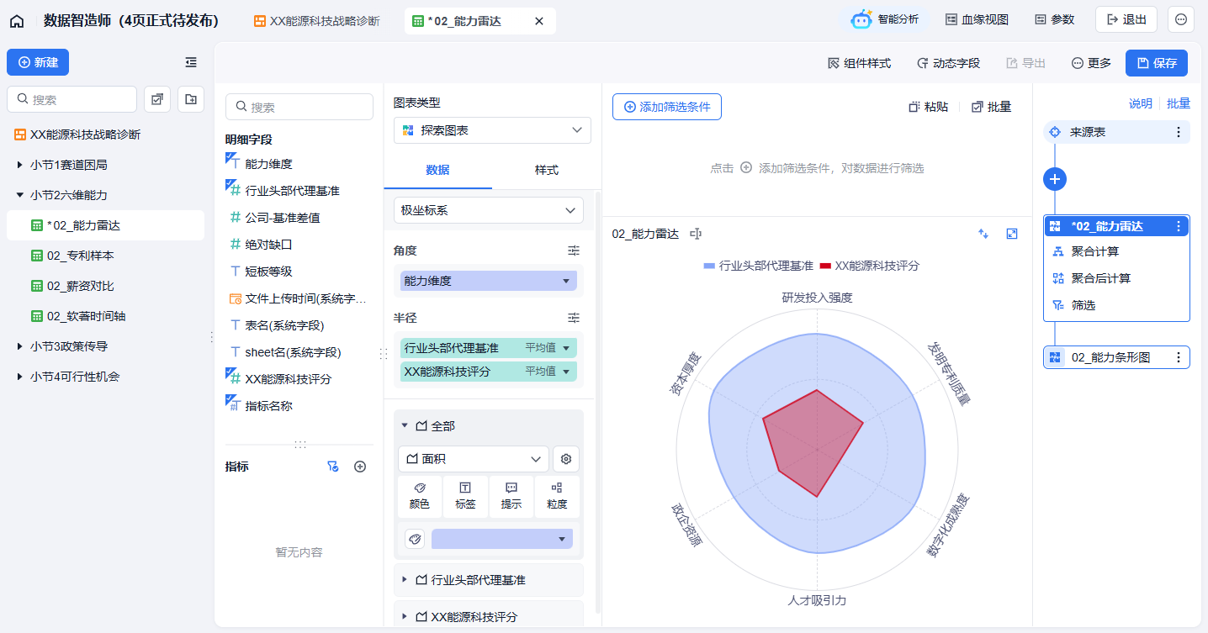The image size is (1208, 633).
Task: Open the three-dot menu for 02_能力条形图
Action: pyautogui.click(x=1179, y=357)
